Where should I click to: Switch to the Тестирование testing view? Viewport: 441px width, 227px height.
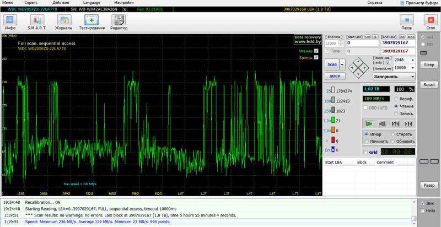tap(92, 22)
